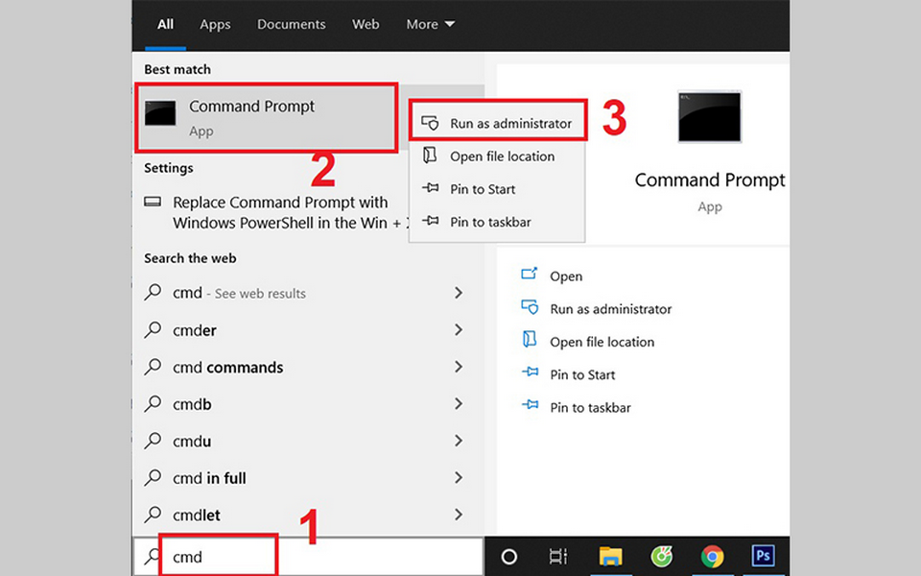
Task: Choose Open file location in context menu
Action: [498, 156]
